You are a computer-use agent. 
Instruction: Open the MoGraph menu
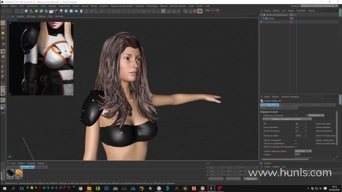click(x=140, y=6)
